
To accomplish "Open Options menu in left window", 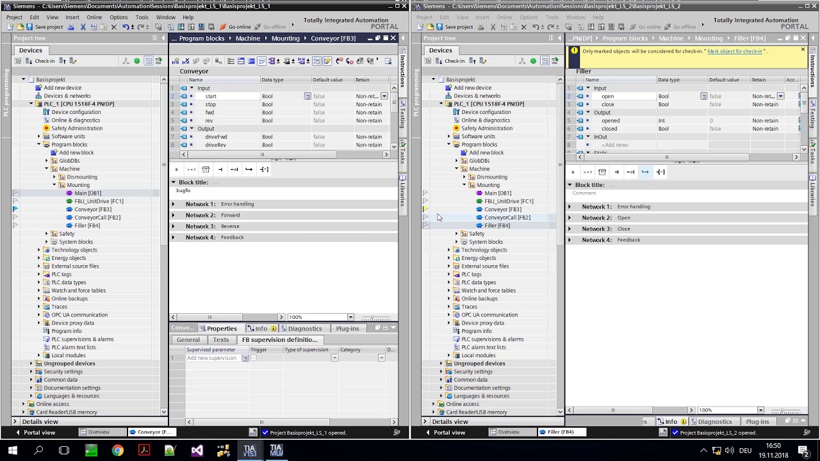I will pyautogui.click(x=119, y=17).
